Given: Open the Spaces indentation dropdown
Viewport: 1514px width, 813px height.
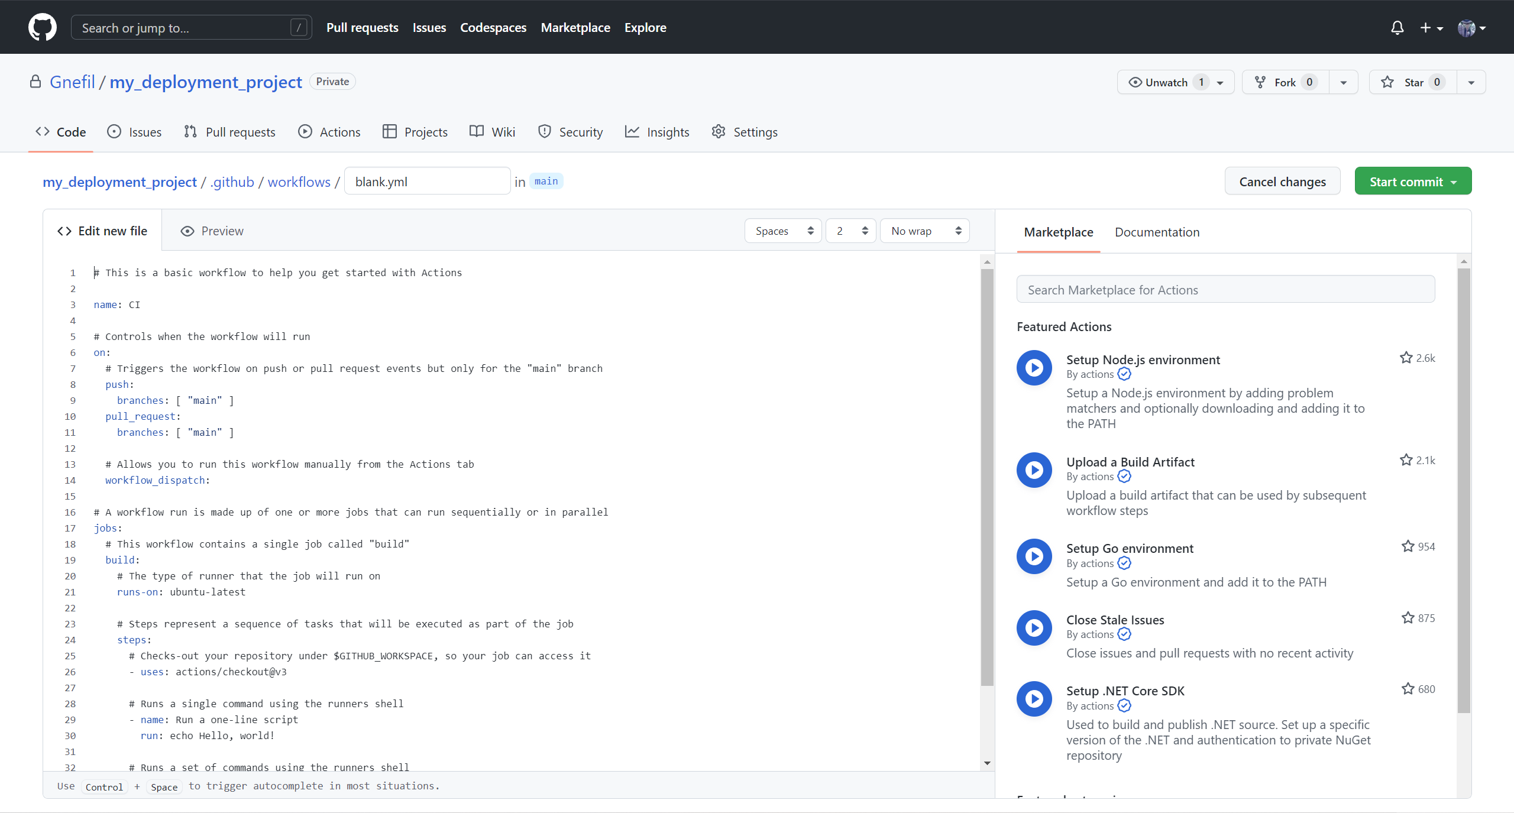Looking at the screenshot, I should coord(782,231).
